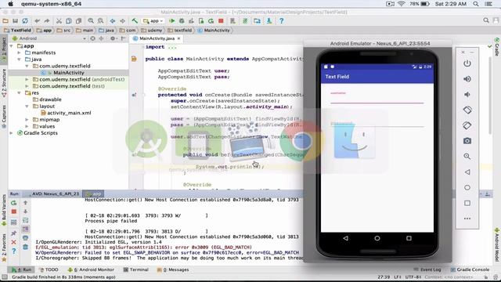Screen dimensions: 501x282
Task: Rerun app in Run panel
Action: click(14, 203)
